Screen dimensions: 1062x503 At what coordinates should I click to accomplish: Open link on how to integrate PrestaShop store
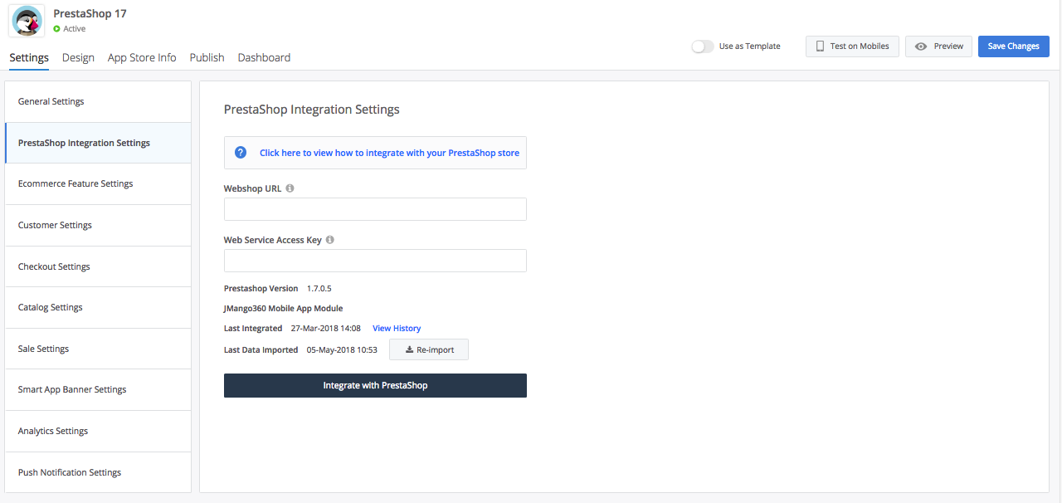[389, 153]
